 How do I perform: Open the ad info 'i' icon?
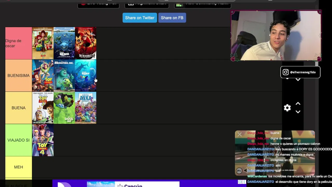(240, 182)
